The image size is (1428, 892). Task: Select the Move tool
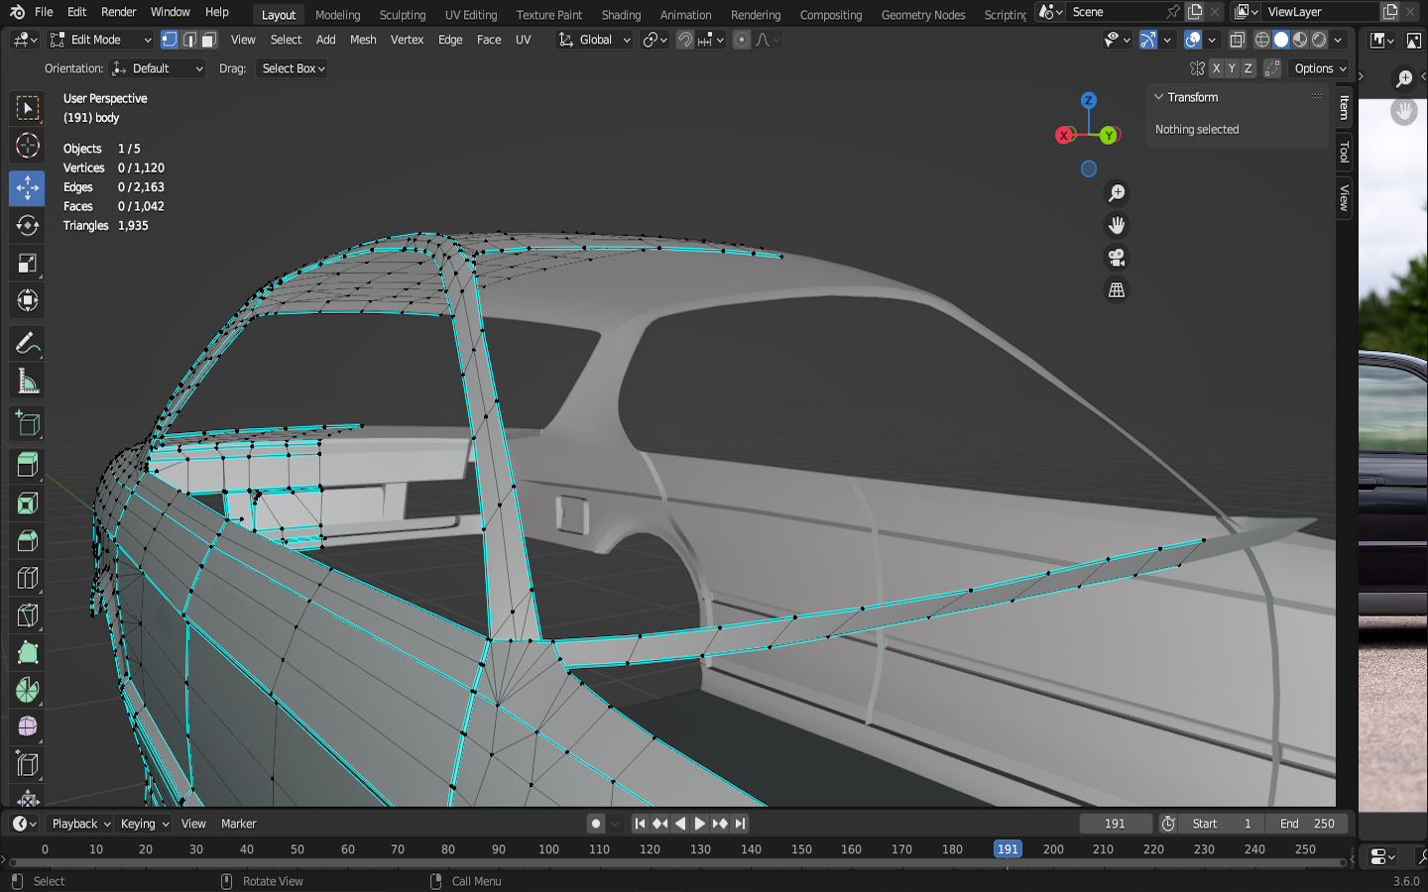28,187
